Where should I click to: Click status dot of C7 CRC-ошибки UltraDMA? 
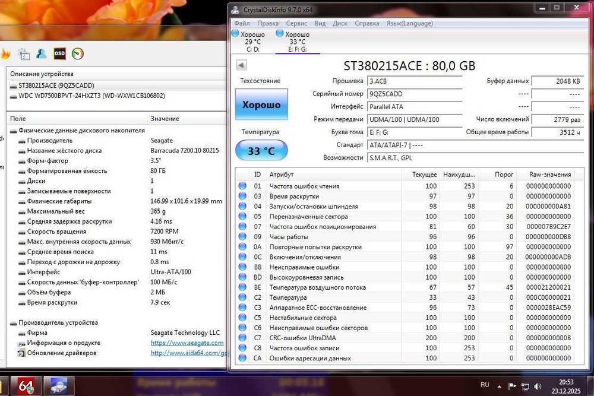[242, 338]
